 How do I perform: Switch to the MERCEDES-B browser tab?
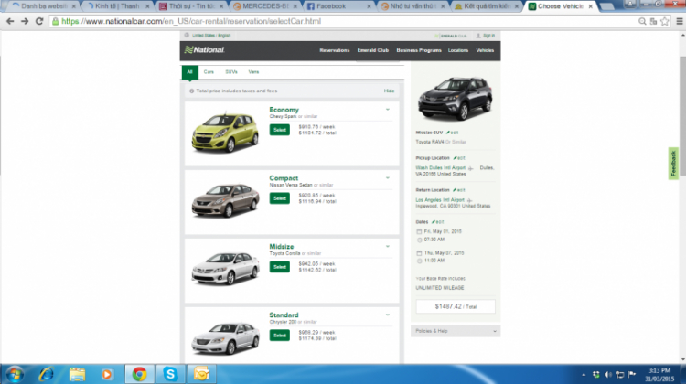[265, 6]
